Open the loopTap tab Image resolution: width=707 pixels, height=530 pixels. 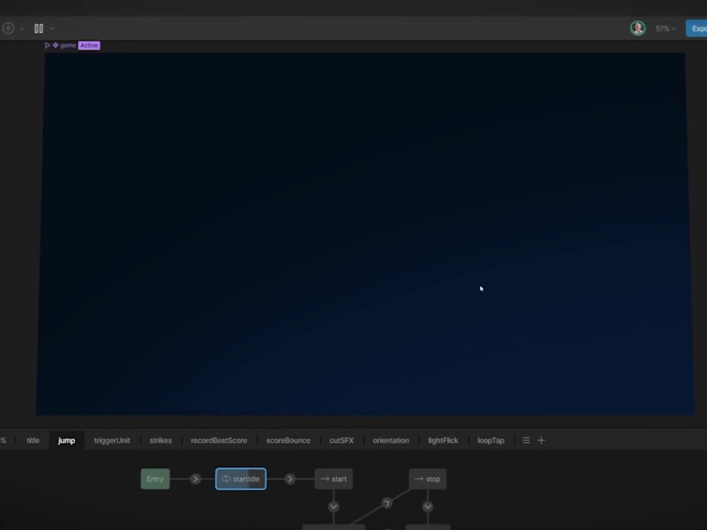(x=490, y=440)
